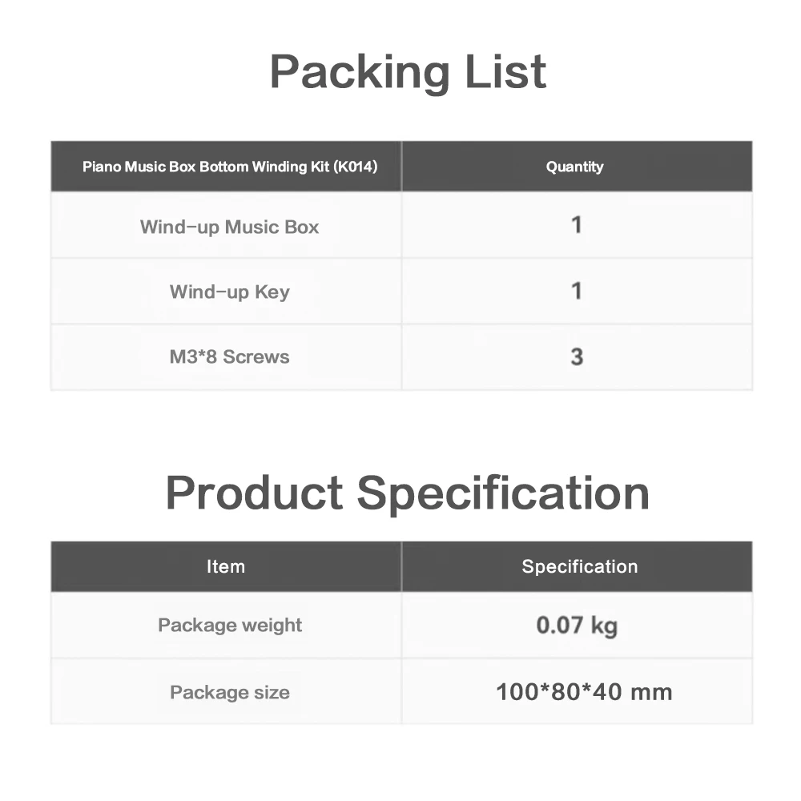
Task: Click the 0.07 kg value
Action: pyautogui.click(x=577, y=625)
